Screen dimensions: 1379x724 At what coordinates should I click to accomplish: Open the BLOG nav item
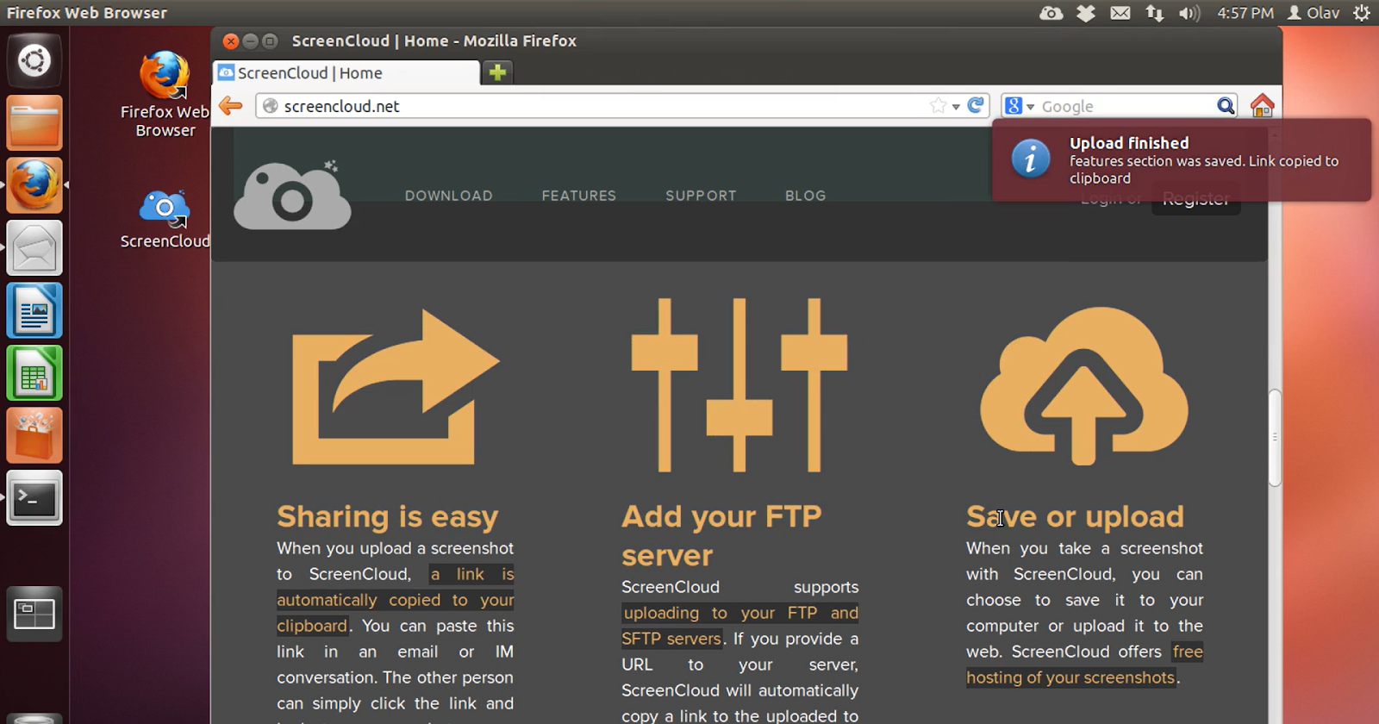coord(806,196)
